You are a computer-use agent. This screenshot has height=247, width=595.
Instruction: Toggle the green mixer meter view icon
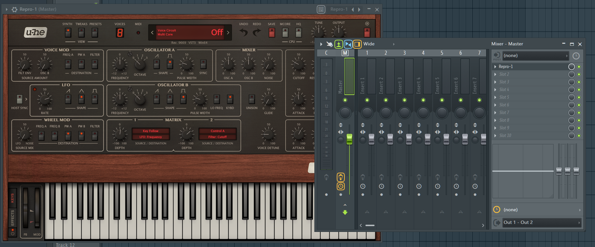click(339, 44)
